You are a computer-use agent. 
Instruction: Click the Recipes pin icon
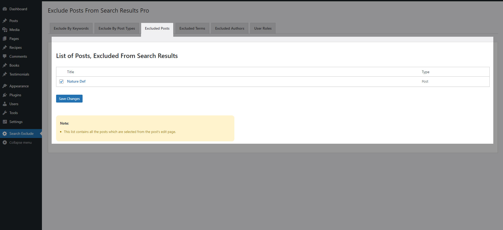tap(5, 47)
